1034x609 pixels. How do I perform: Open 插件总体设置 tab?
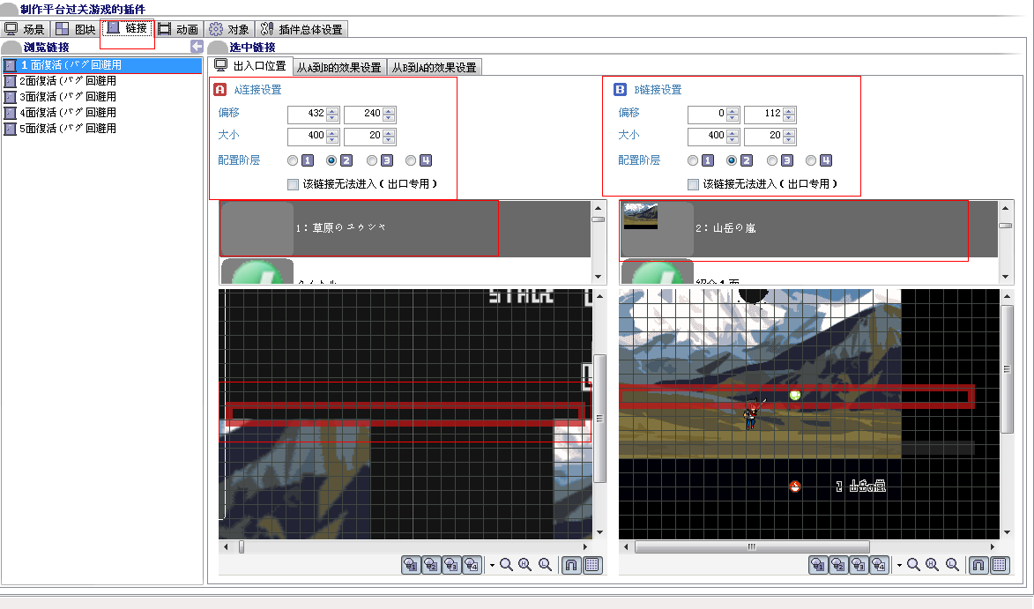[301, 29]
